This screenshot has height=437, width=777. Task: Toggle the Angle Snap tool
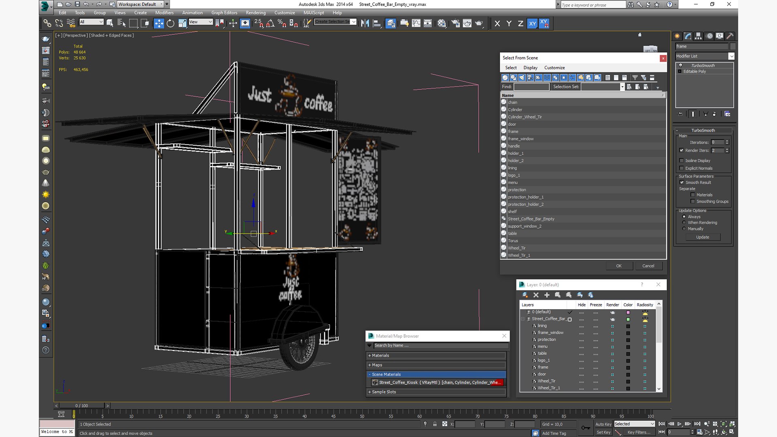click(270, 23)
